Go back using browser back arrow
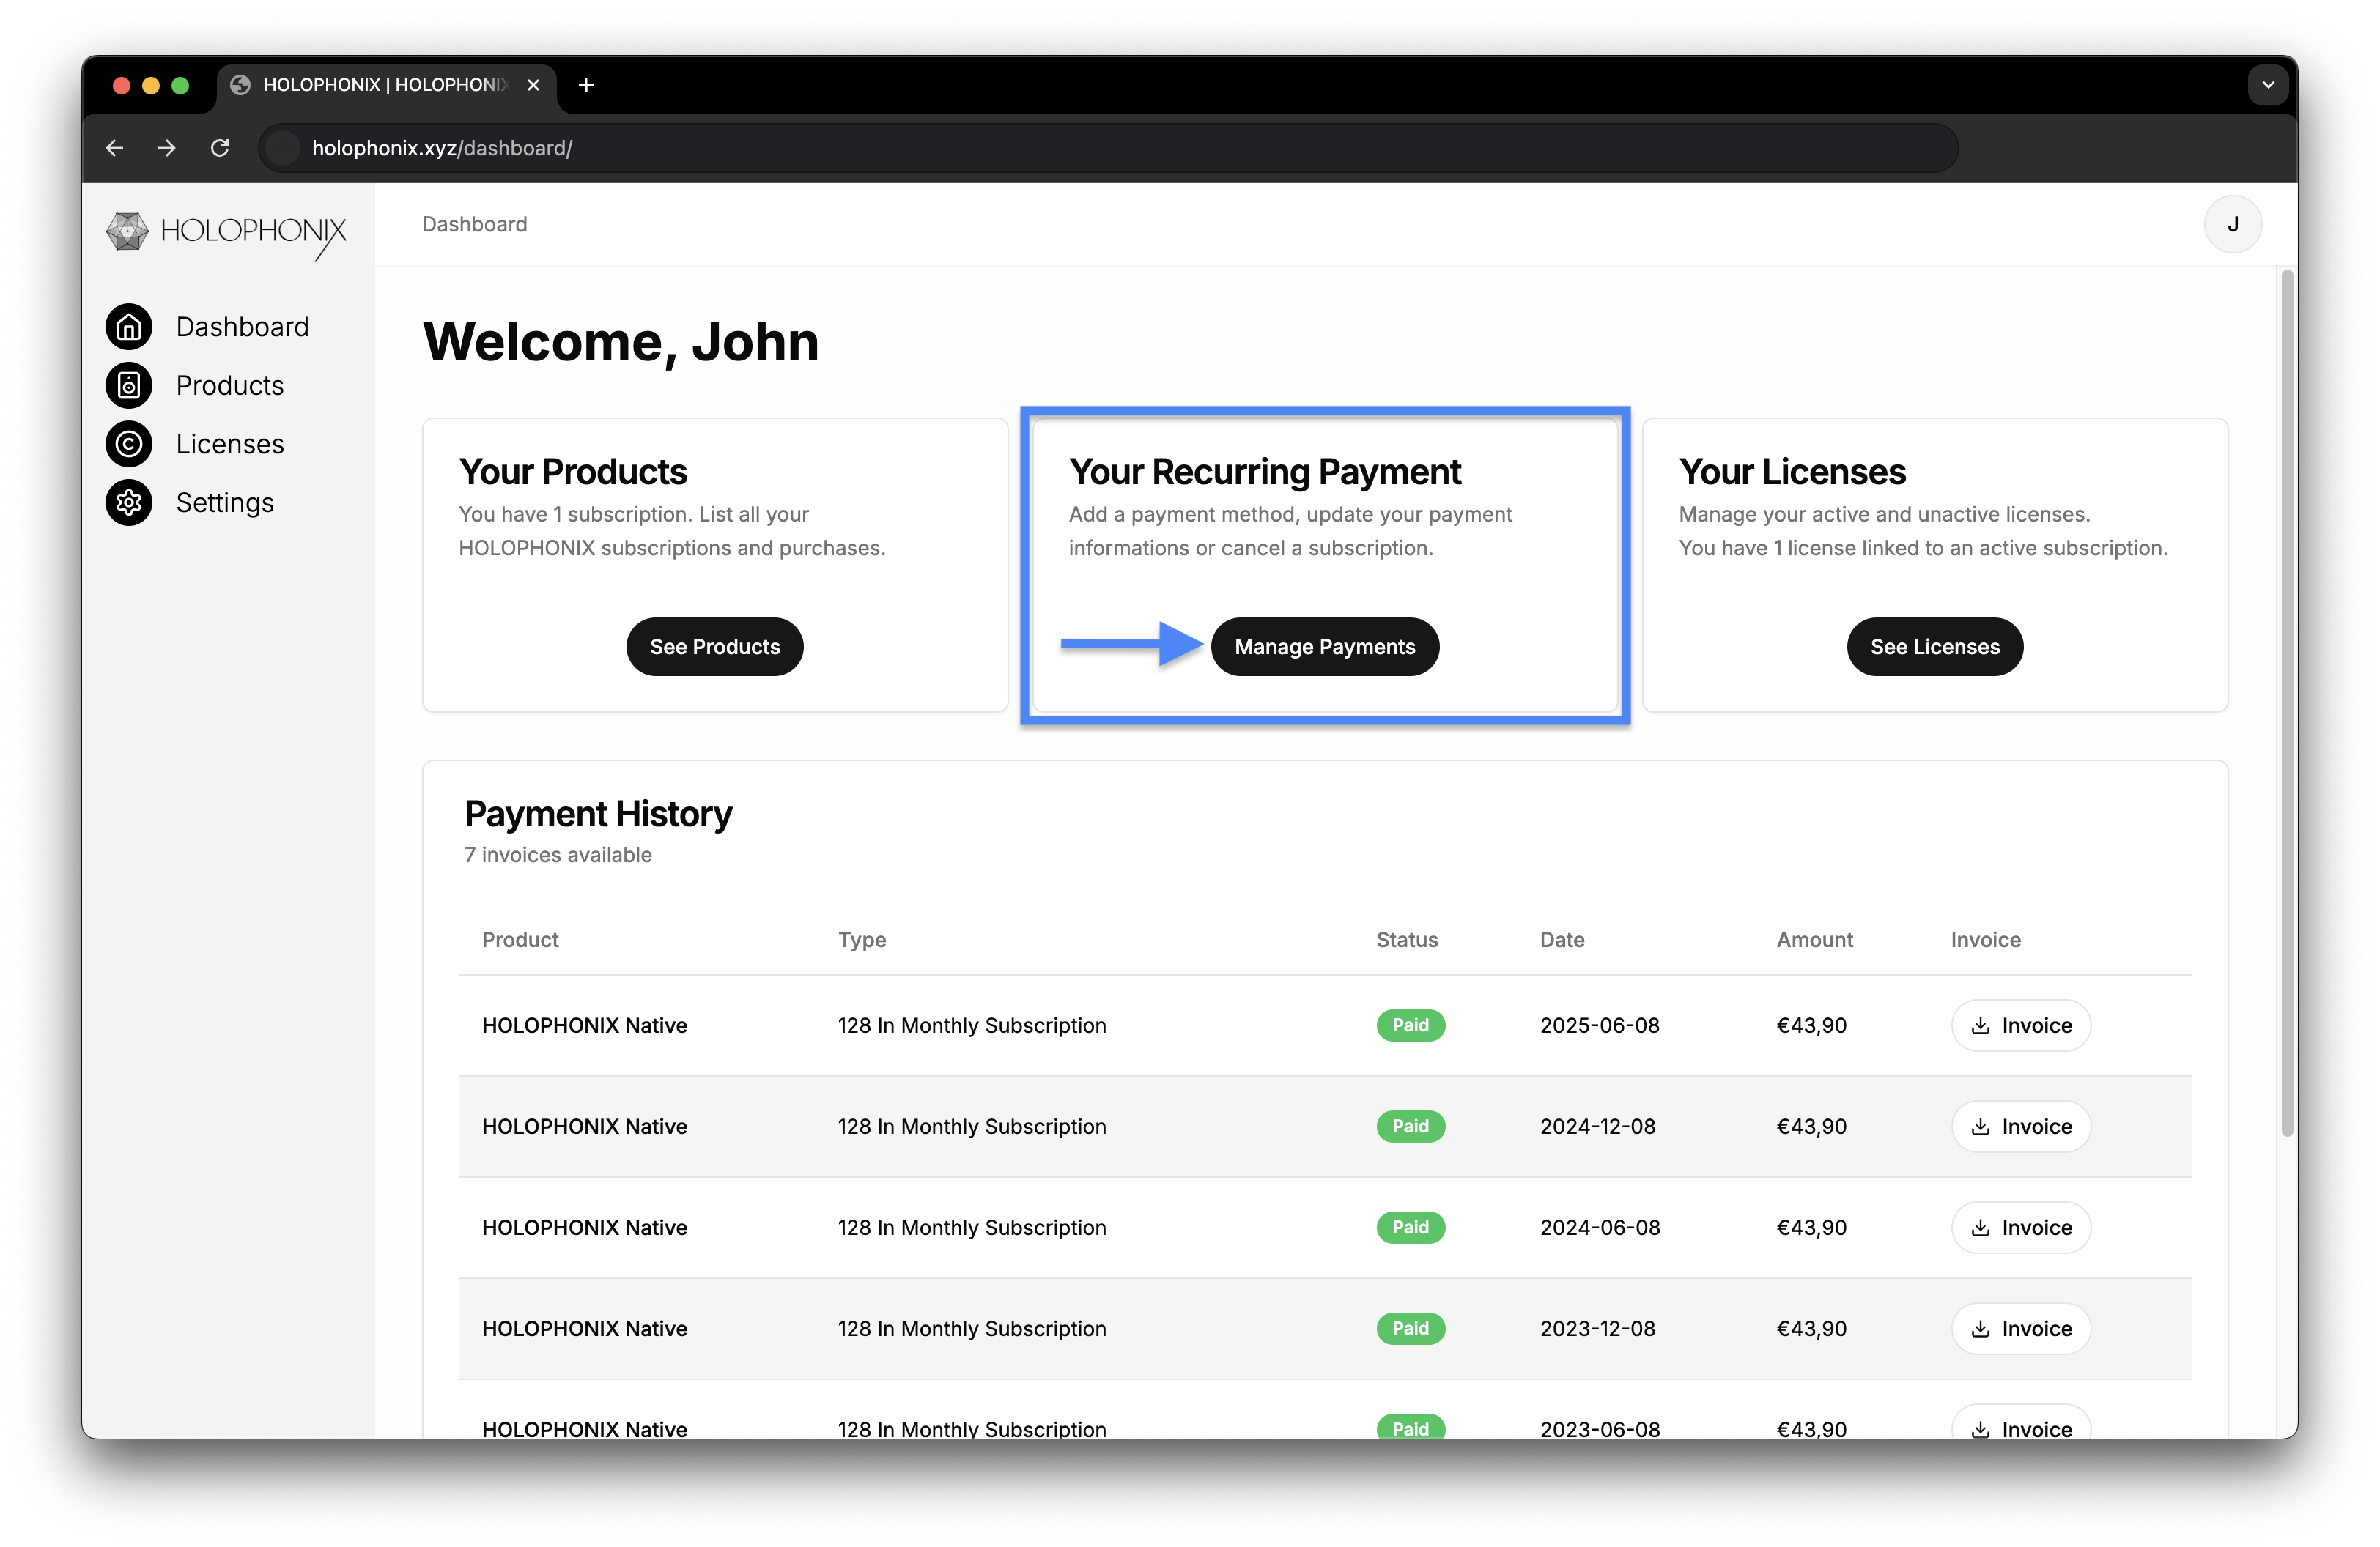The width and height of the screenshot is (2380, 1547). pyautogui.click(x=115, y=148)
